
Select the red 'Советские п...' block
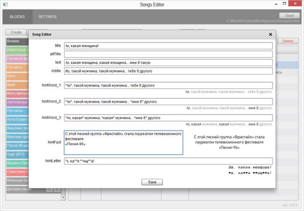point(17,171)
